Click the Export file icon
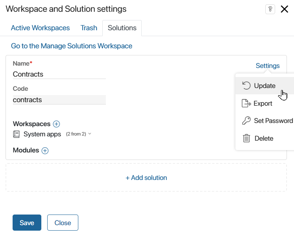 click(246, 103)
